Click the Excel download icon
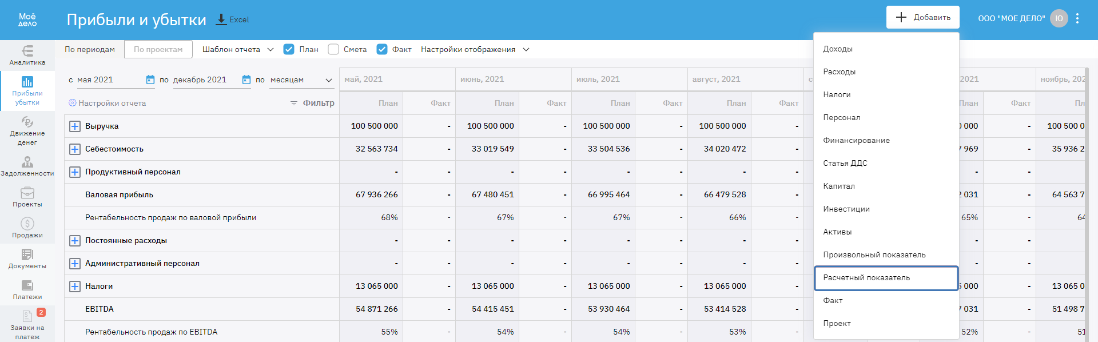The width and height of the screenshot is (1098, 342). (x=221, y=19)
